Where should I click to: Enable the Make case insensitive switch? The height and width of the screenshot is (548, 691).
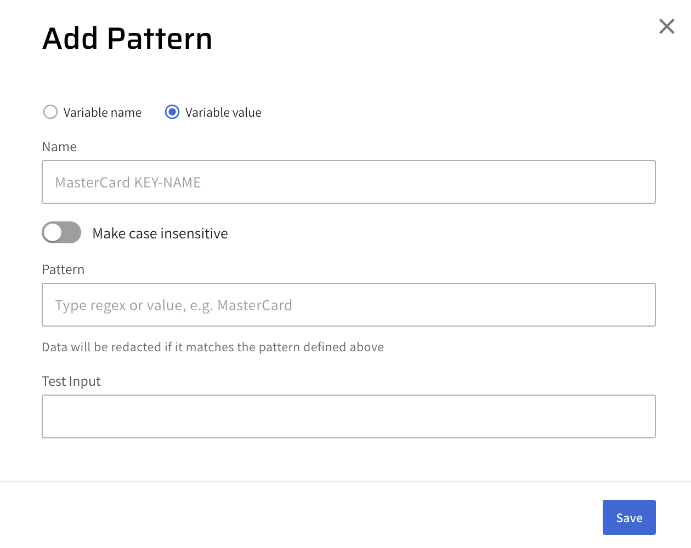[61, 233]
